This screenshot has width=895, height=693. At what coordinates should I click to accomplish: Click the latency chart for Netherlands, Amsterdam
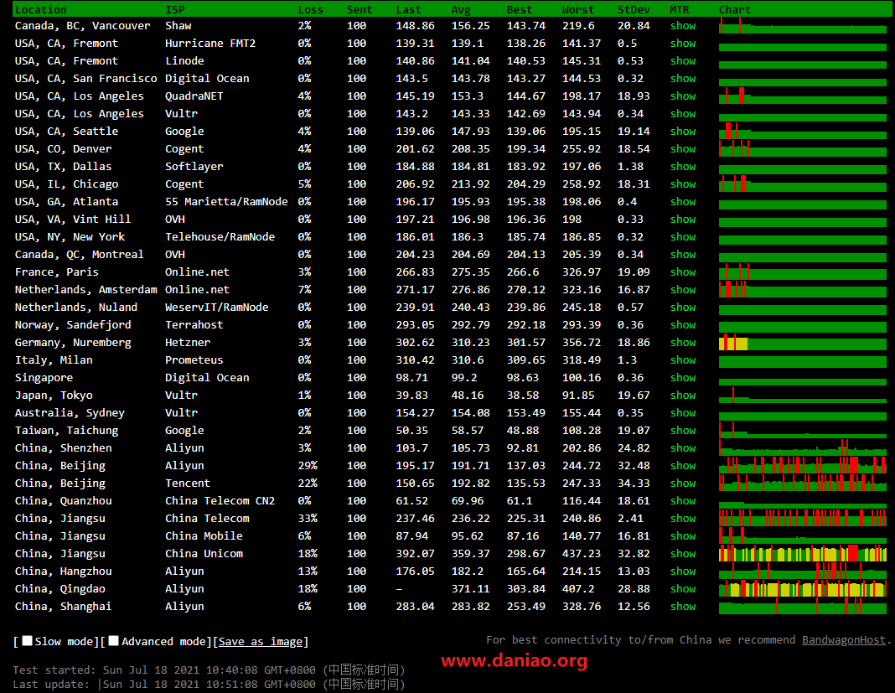[803, 290]
